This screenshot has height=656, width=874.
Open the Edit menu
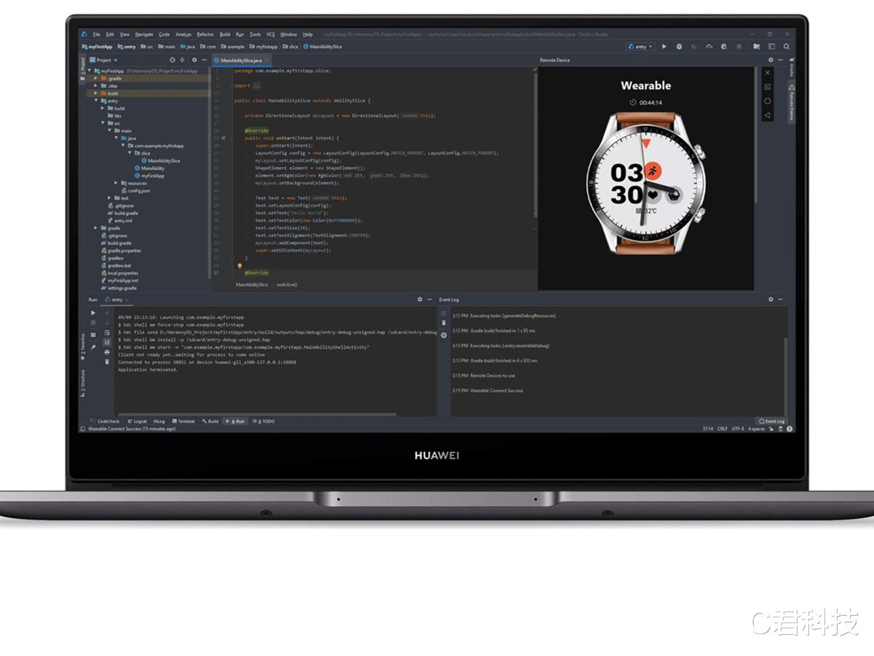click(109, 34)
